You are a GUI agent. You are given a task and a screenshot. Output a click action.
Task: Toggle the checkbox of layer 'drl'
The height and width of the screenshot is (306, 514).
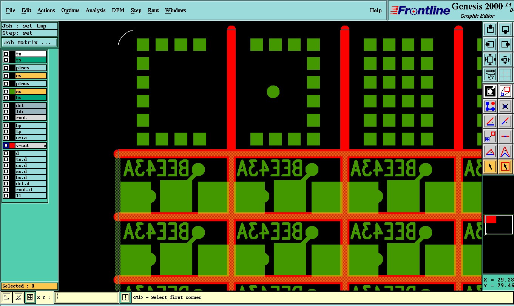tap(6, 106)
